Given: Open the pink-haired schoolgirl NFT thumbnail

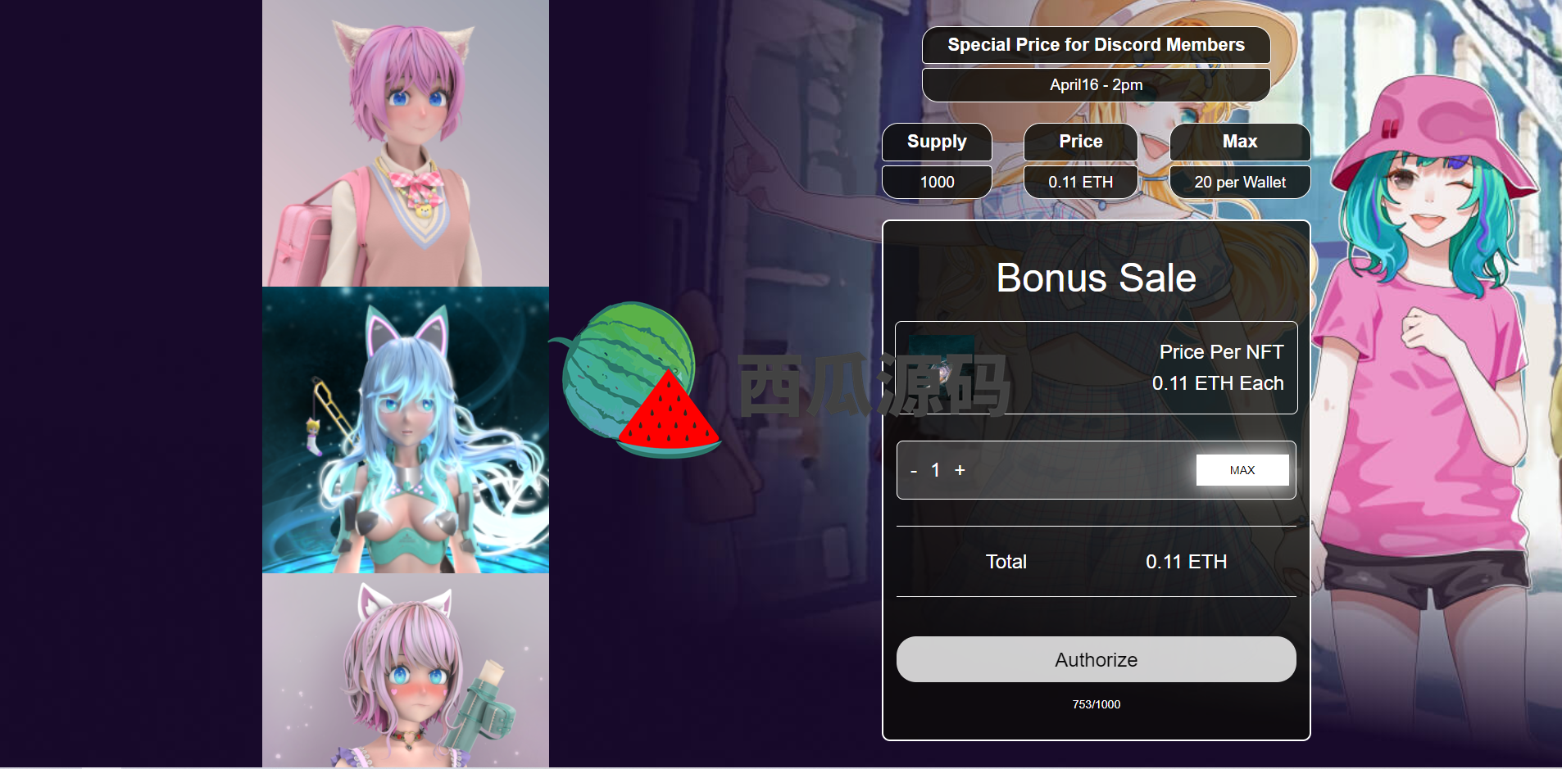Looking at the screenshot, I should [406, 143].
